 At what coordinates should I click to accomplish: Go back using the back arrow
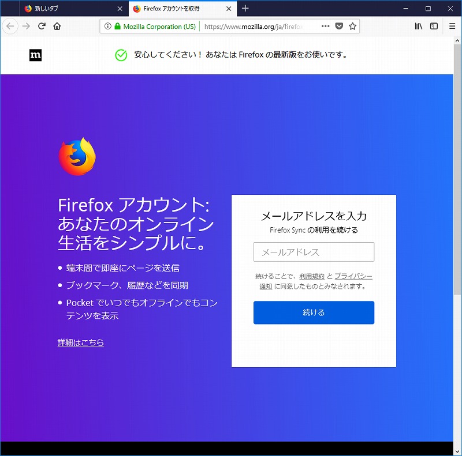pos(10,26)
